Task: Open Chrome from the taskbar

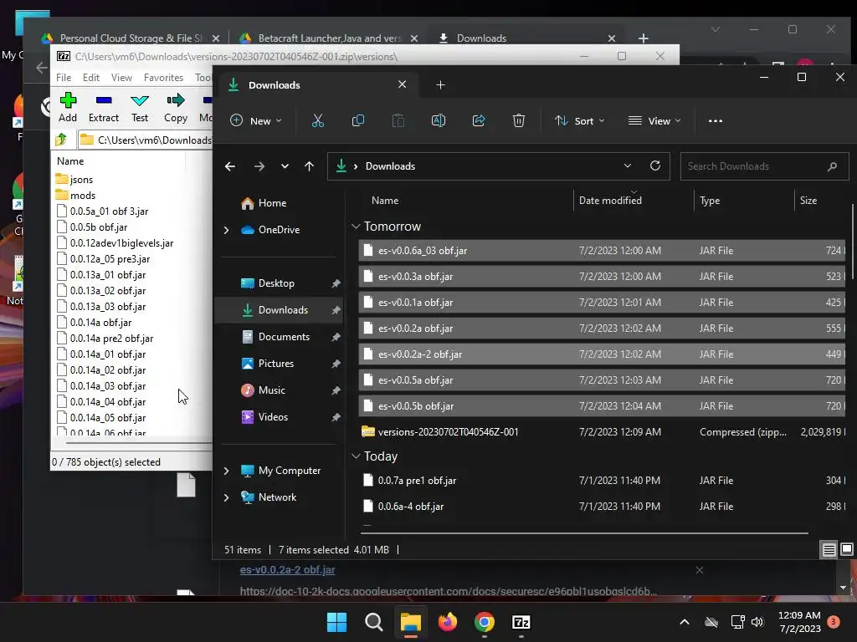Action: [485, 622]
